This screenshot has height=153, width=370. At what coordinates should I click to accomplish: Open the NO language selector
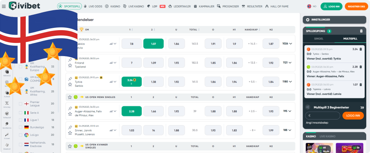[x=312, y=6]
